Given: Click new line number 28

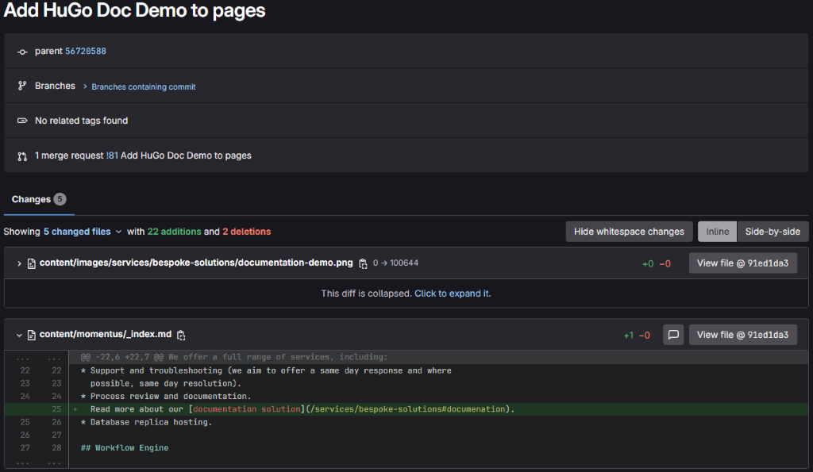Looking at the screenshot, I should (56, 447).
